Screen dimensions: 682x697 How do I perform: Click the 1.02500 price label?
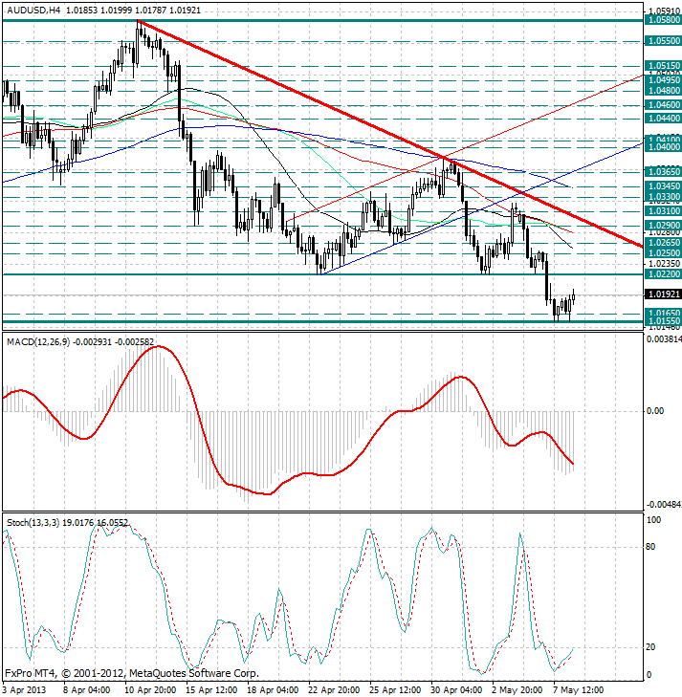click(x=663, y=253)
